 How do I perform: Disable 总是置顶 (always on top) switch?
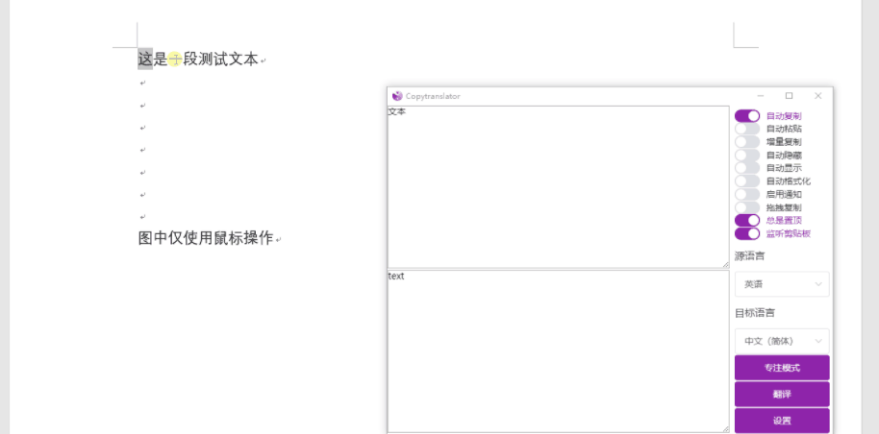pos(747,220)
